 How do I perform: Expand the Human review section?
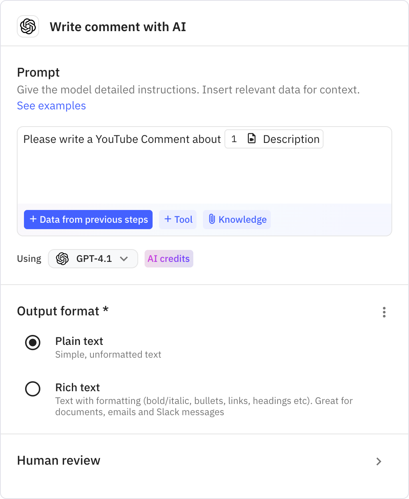point(378,461)
